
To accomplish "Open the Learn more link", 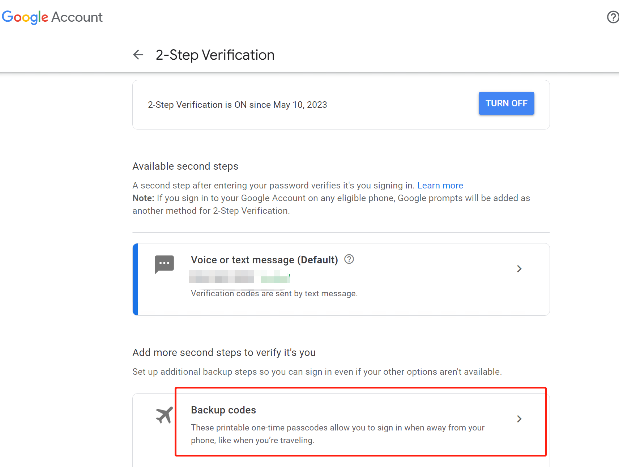I will pyautogui.click(x=440, y=186).
